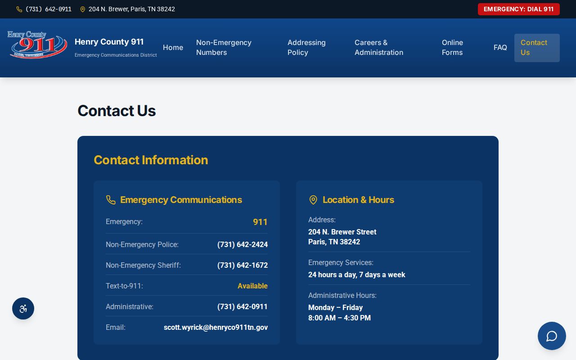Click the 'Contact Us' page heading

(x=117, y=111)
